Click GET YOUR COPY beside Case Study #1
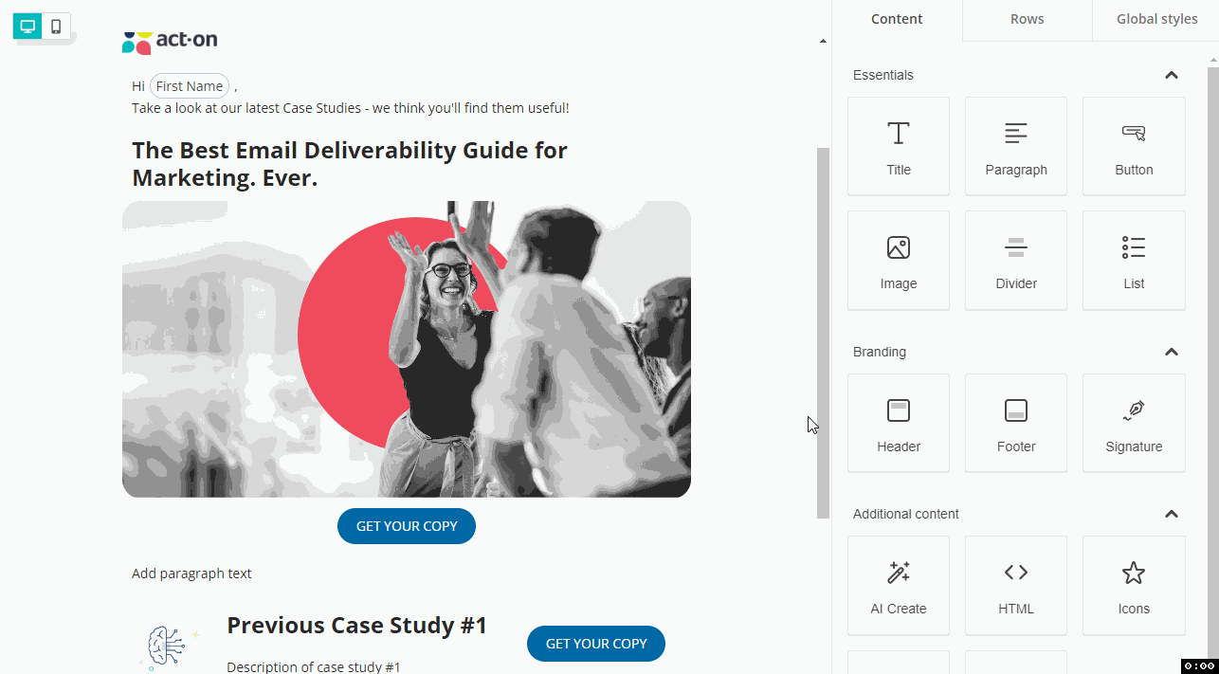Viewport: 1219px width, 674px height. pyautogui.click(x=596, y=644)
